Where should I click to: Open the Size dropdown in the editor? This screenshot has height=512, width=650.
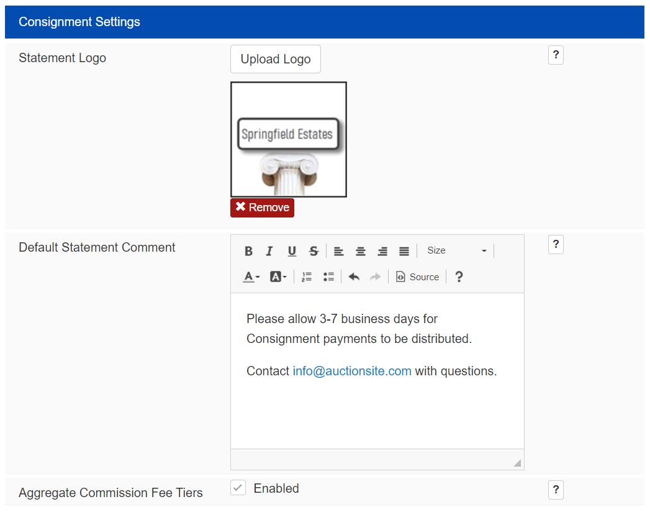(456, 250)
